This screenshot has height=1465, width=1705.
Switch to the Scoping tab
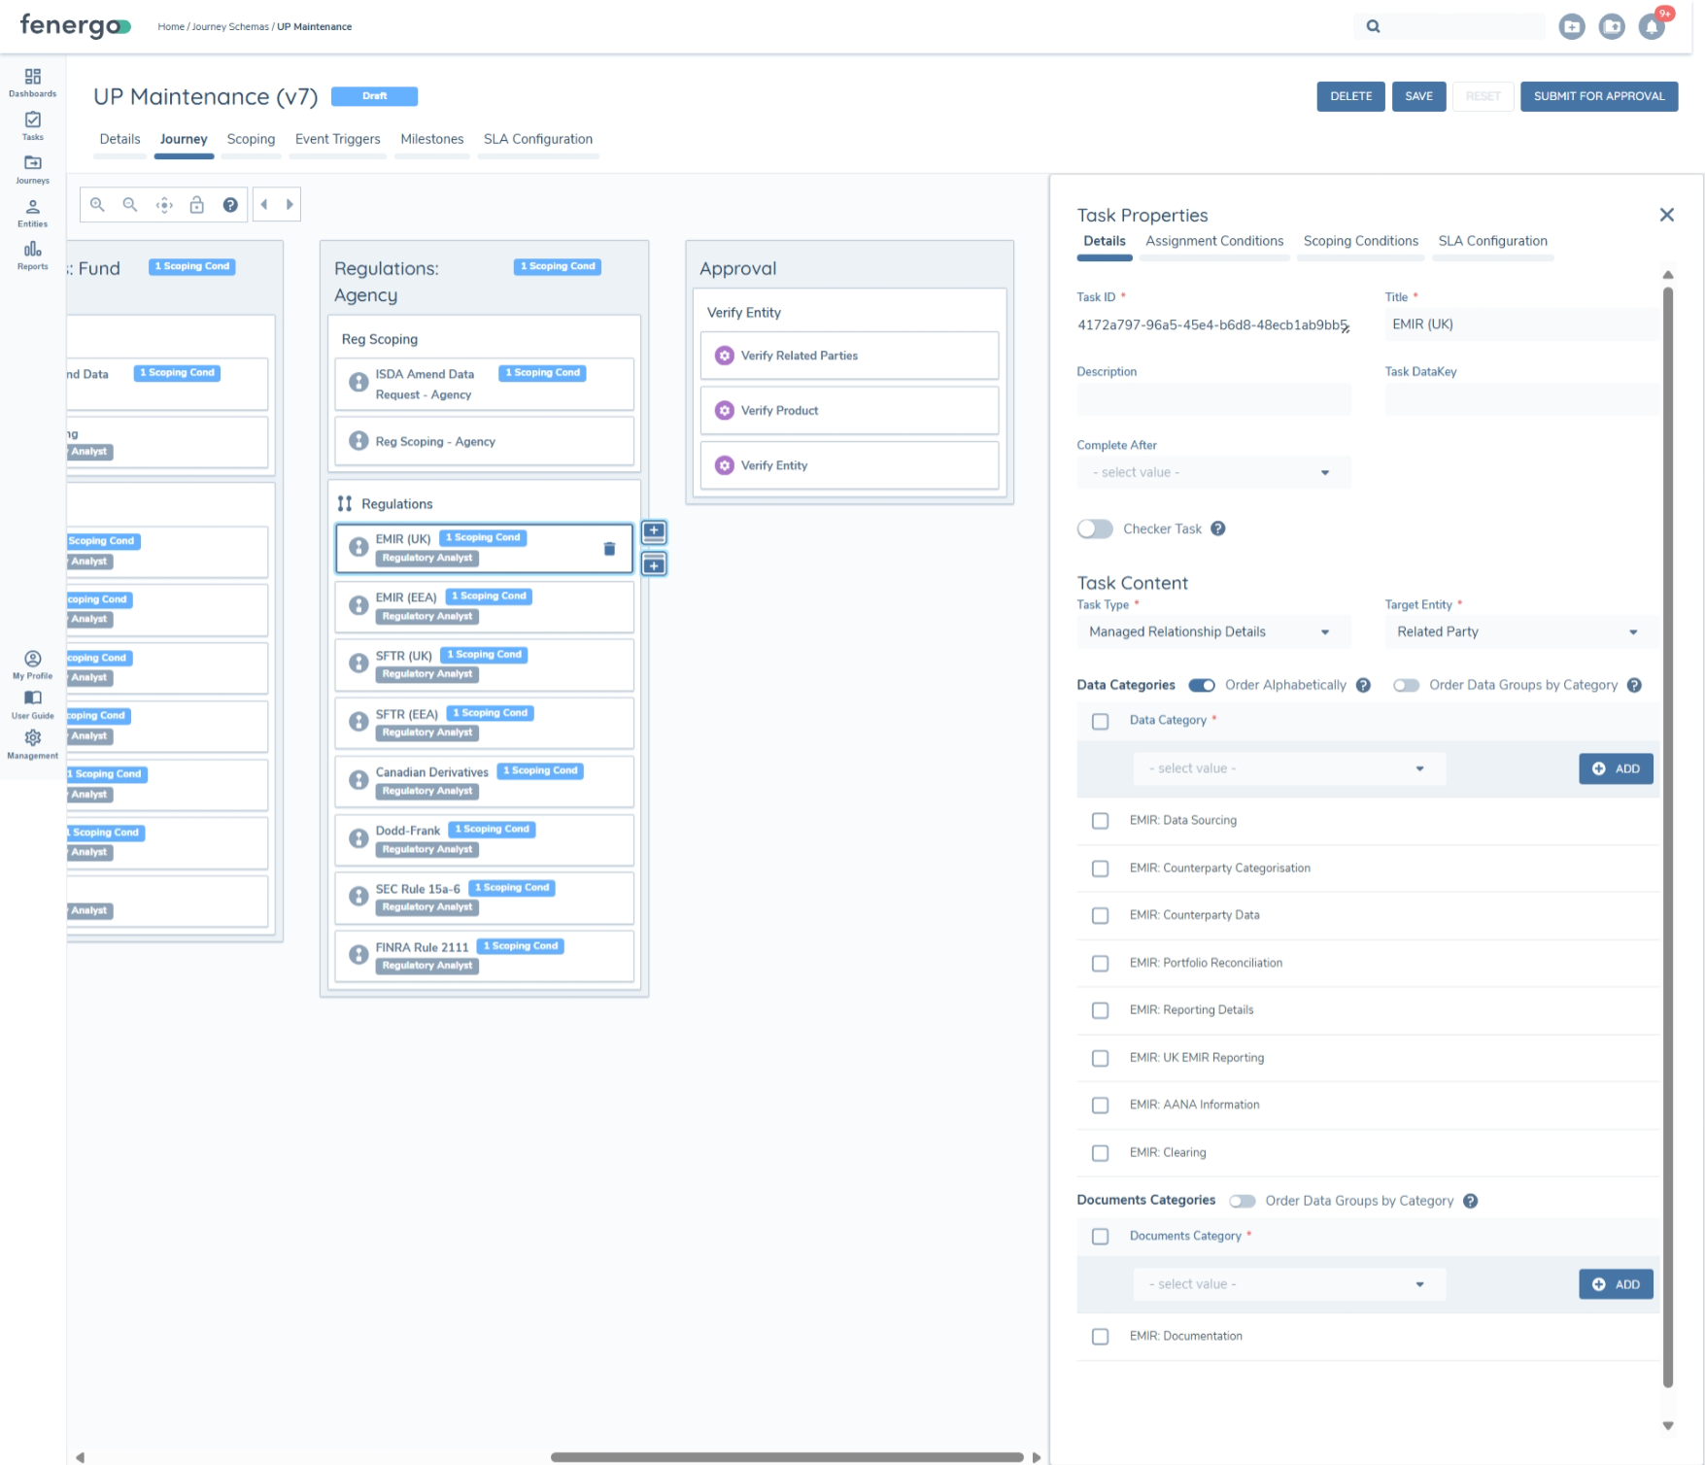(251, 139)
